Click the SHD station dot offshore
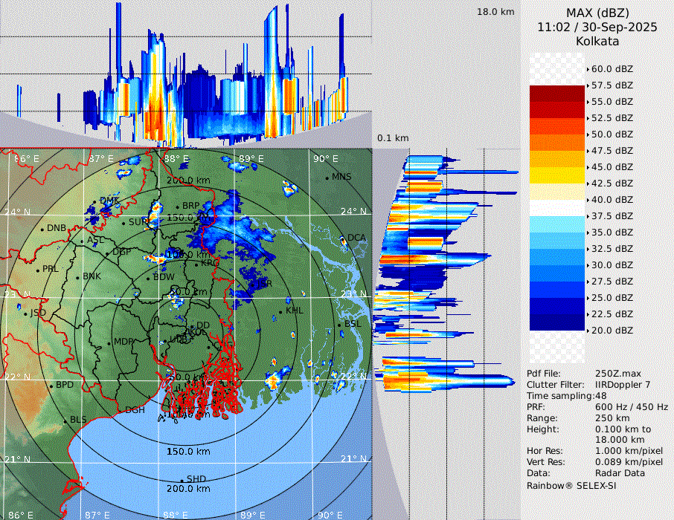The height and width of the screenshot is (520, 674). [x=182, y=480]
